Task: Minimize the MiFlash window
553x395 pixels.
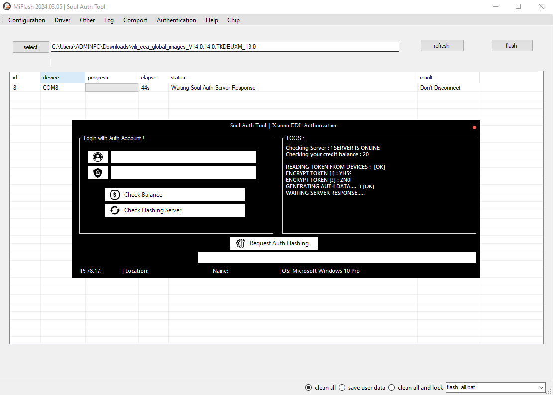Action: 496,6
